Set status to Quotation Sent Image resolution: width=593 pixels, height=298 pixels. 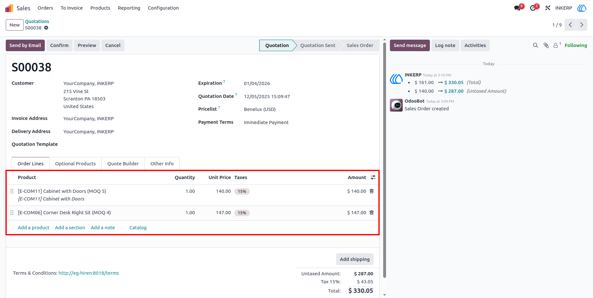click(318, 45)
